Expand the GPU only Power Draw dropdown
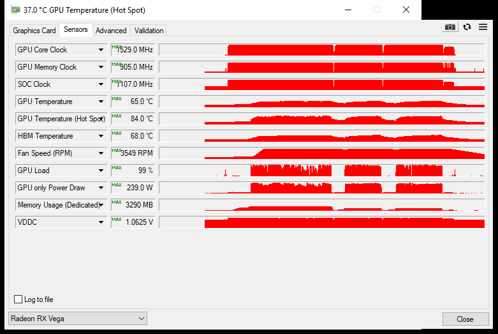Viewport: 498px width, 334px height. [x=101, y=188]
